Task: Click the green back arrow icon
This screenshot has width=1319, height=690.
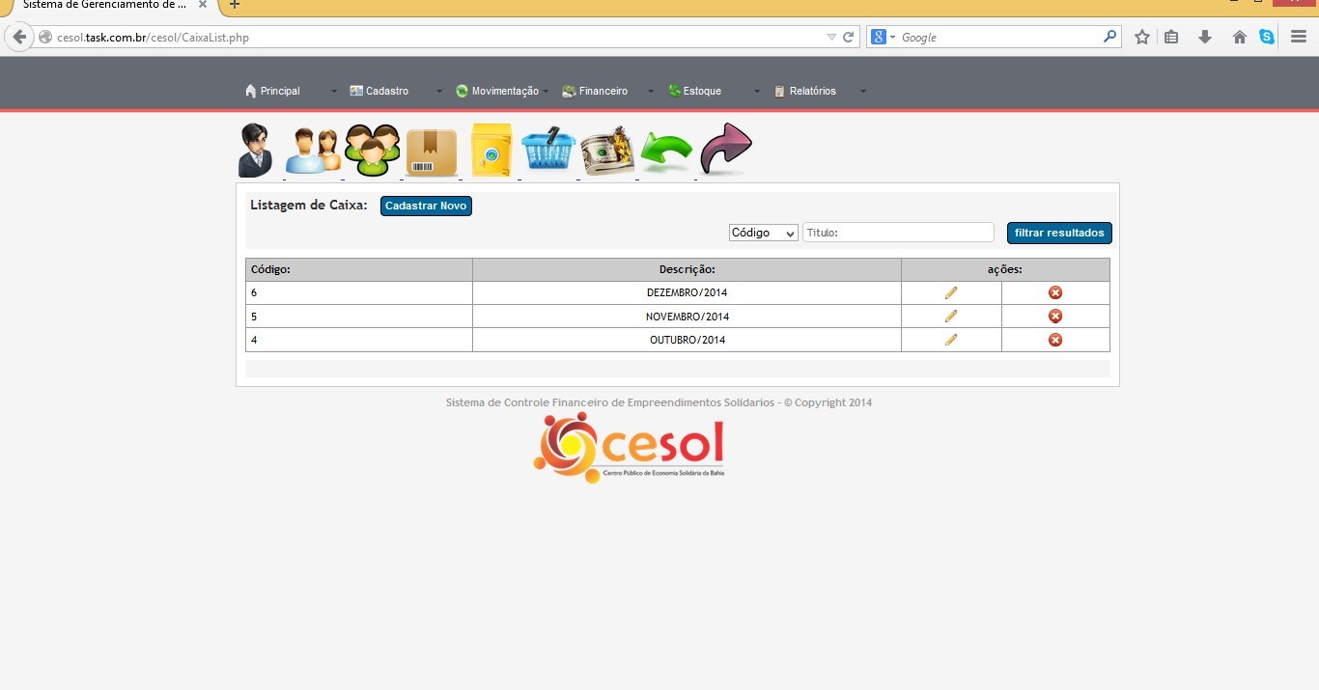Action: click(666, 152)
